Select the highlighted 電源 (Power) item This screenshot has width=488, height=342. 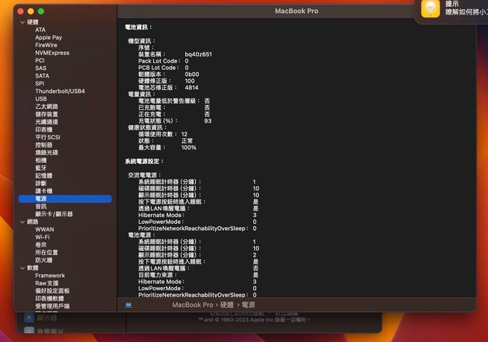(40, 199)
